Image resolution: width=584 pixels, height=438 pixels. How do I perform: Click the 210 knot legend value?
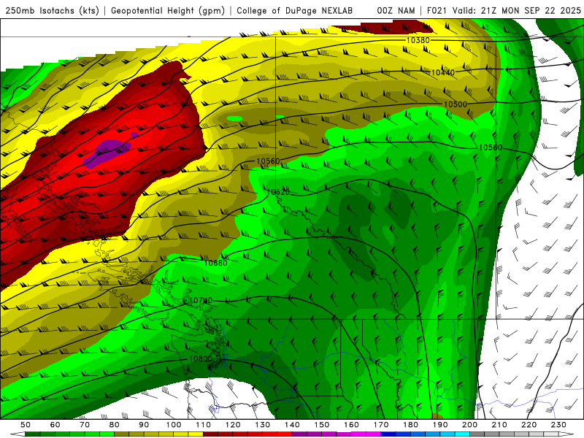tap(499, 425)
